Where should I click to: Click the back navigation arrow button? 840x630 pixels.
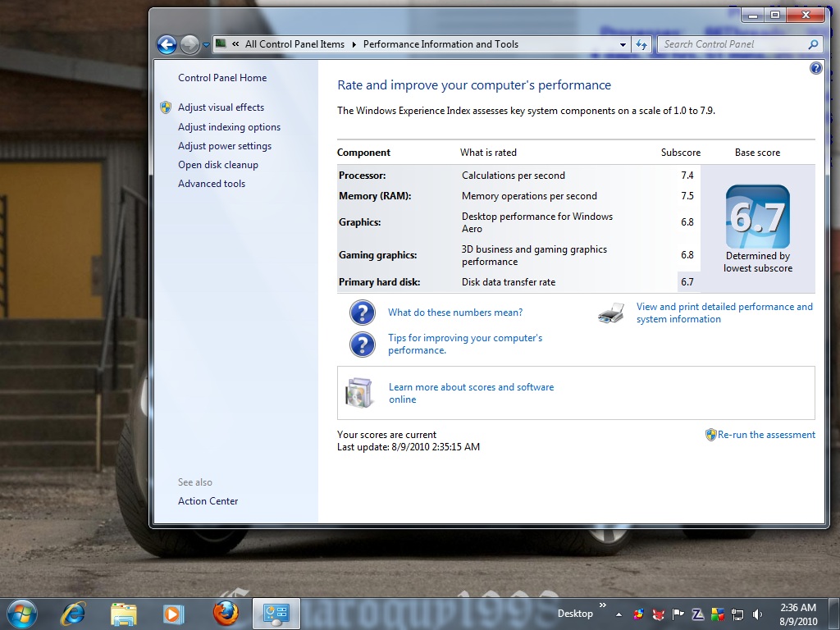167,44
